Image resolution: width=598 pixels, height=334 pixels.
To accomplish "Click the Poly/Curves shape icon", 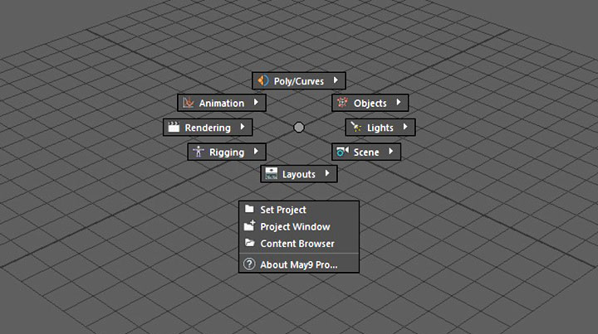I will pyautogui.click(x=263, y=80).
